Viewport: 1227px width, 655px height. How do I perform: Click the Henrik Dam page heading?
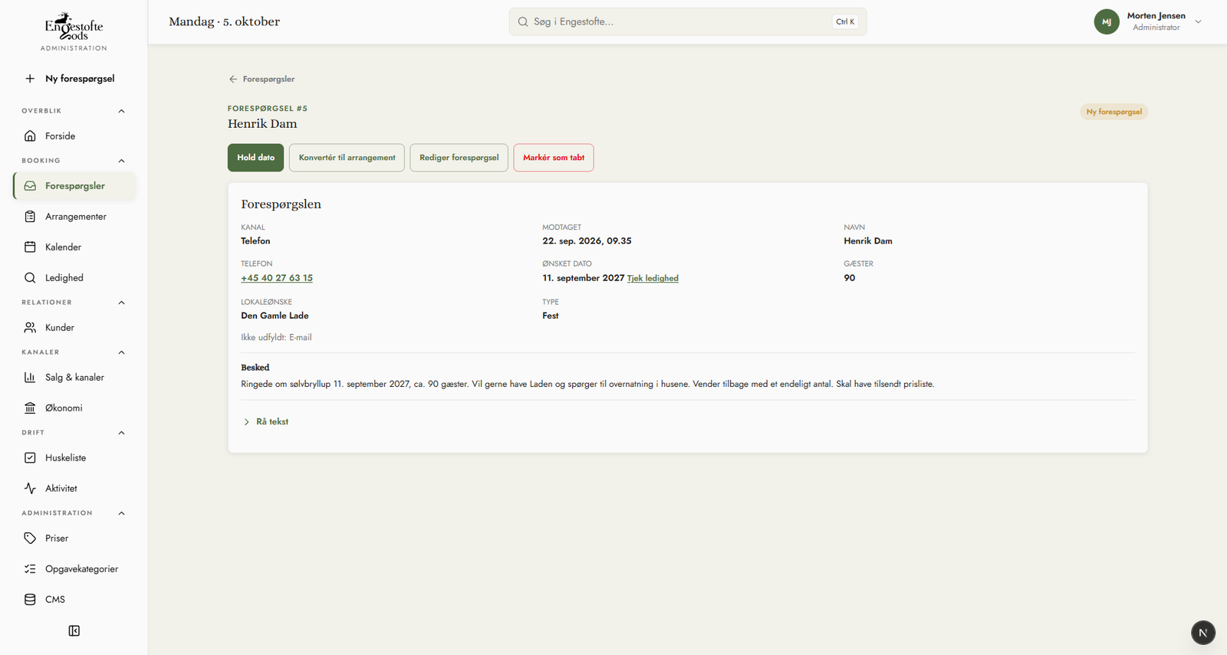pyautogui.click(x=262, y=124)
